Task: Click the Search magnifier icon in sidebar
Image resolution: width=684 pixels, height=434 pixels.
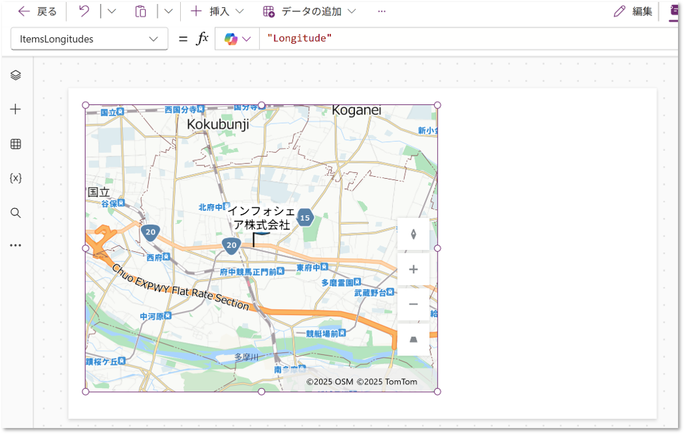Action: [16, 213]
